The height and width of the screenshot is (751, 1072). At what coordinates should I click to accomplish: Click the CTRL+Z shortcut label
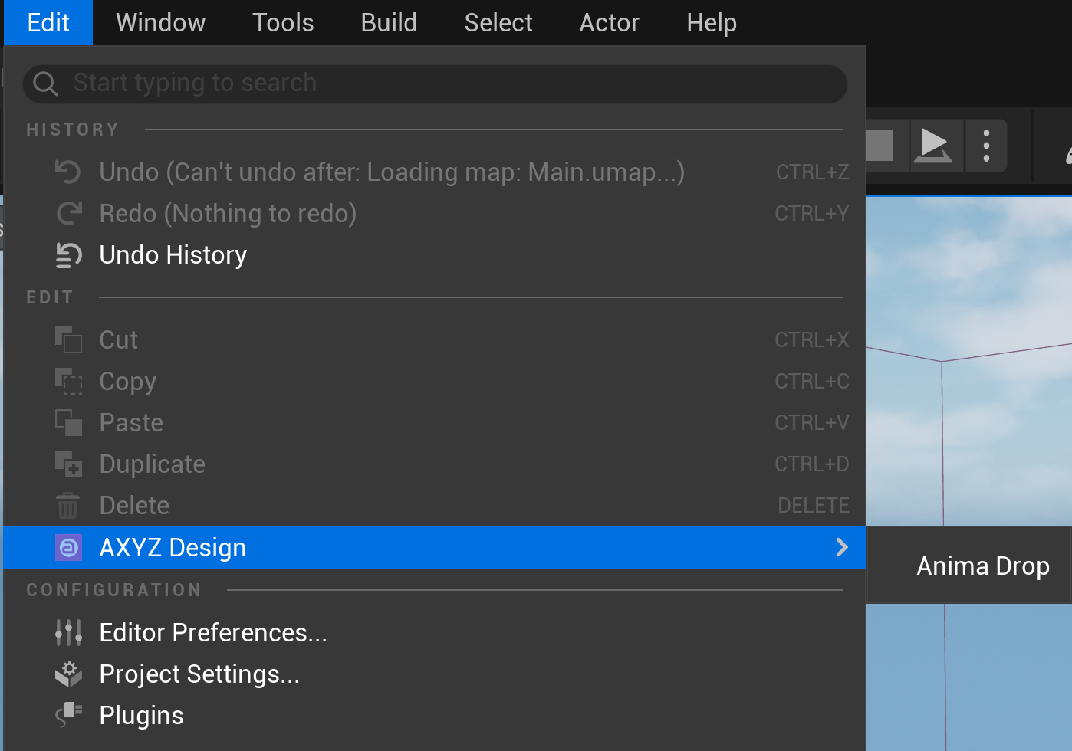(x=812, y=172)
